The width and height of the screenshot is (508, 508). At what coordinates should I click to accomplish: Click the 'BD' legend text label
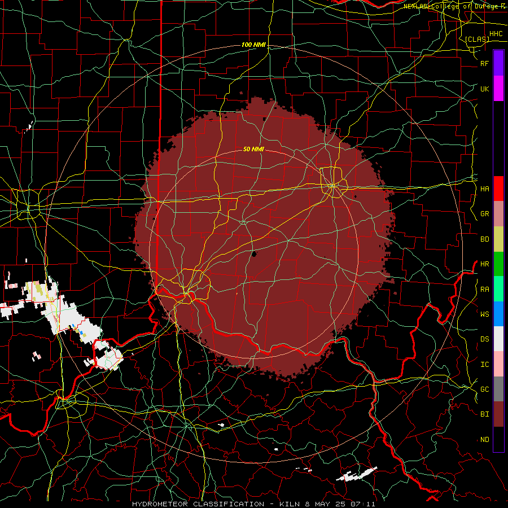click(x=484, y=239)
